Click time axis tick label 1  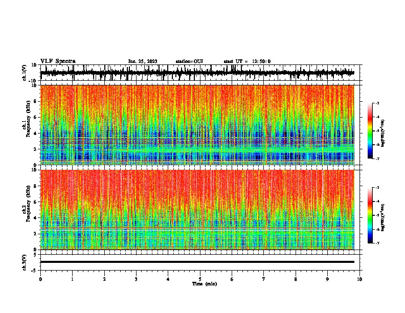tap(72, 279)
